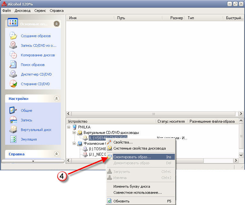Click image list scroll right arrow
This screenshot has height=205, width=245.
(x=241, y=114)
